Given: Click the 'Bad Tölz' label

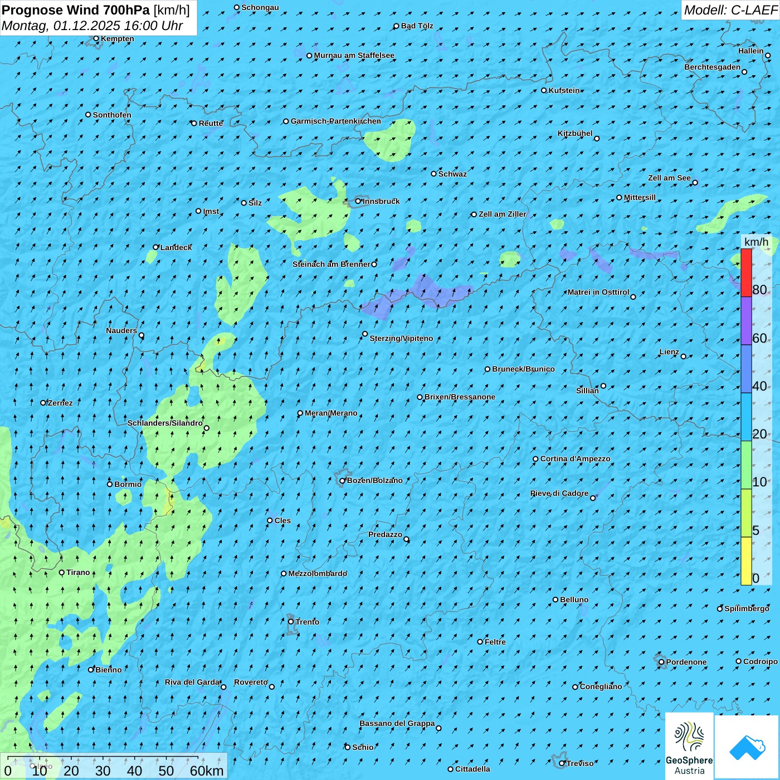Looking at the screenshot, I should 417,26.
